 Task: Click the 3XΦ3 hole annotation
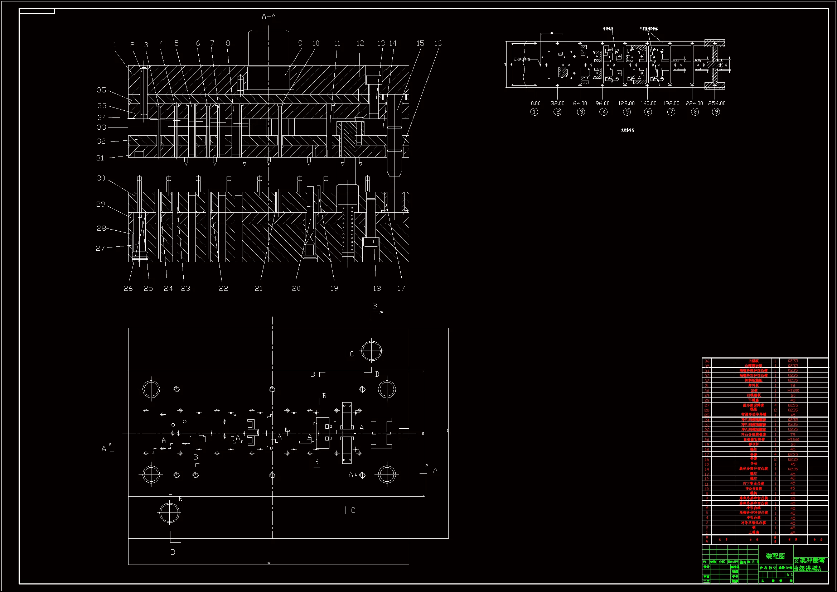[x=522, y=59]
